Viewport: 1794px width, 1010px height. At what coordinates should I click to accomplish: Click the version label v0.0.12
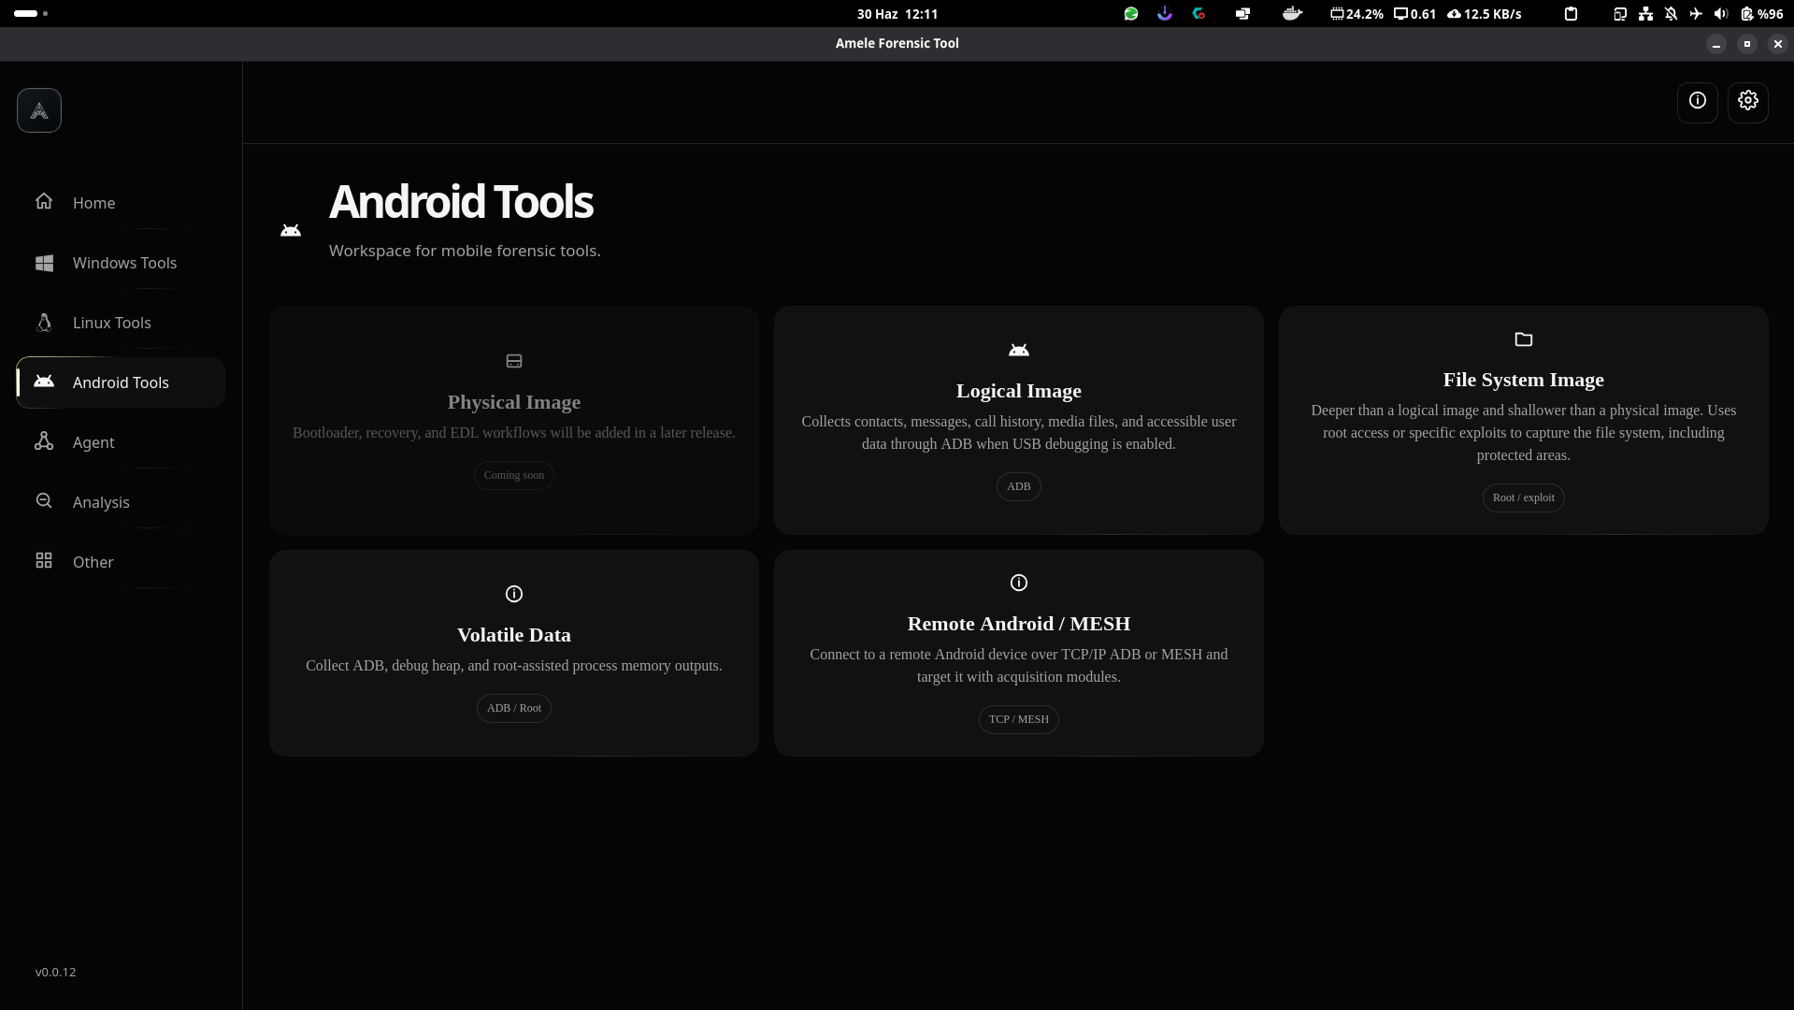(56, 972)
